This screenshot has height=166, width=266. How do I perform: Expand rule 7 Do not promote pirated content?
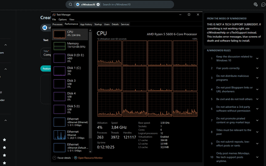(257, 120)
